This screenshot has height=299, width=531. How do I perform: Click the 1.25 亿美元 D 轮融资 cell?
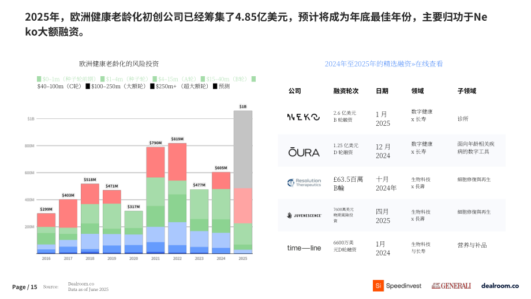(x=345, y=149)
